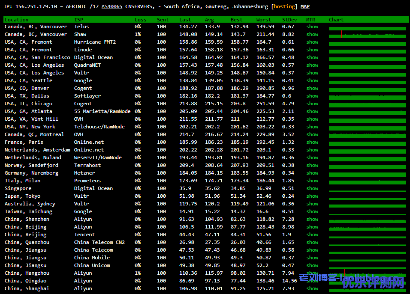Show MTR for Vultr Tokyo row
This screenshot has height=294, width=410.
pos(312,196)
